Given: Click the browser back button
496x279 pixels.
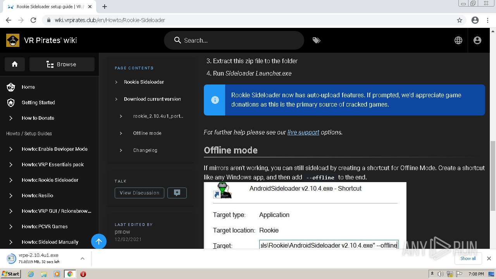Looking at the screenshot, I should pyautogui.click(x=9, y=20).
